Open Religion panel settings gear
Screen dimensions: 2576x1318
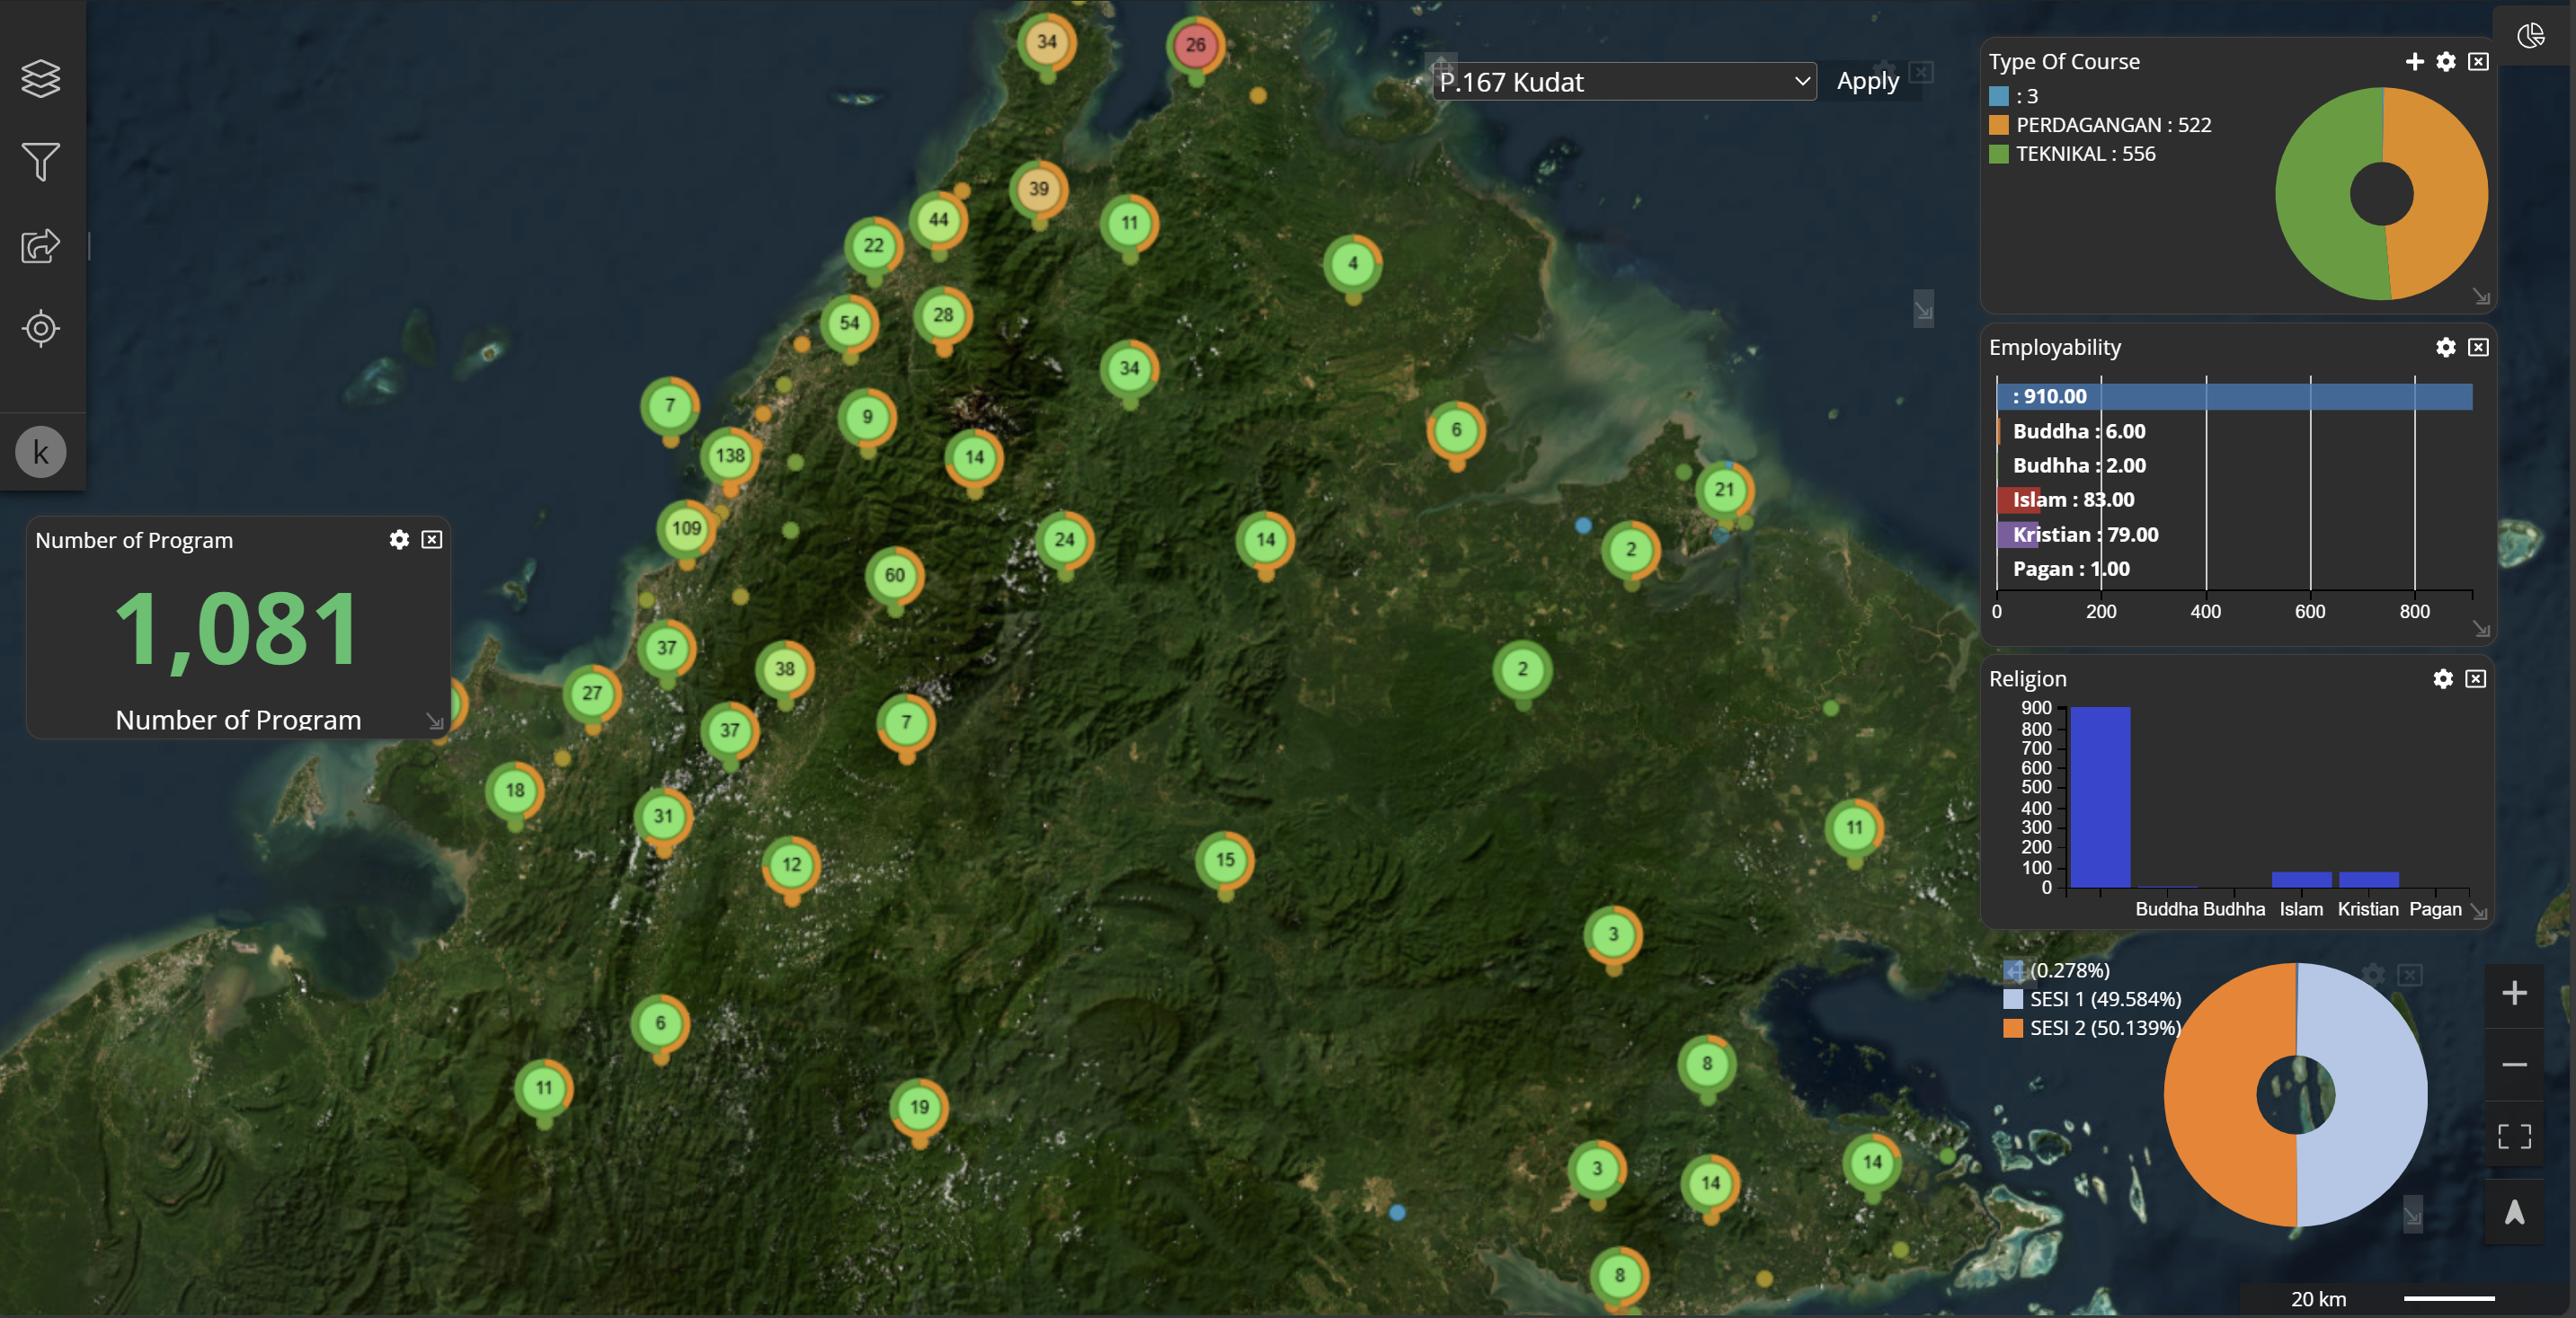pyautogui.click(x=2442, y=678)
